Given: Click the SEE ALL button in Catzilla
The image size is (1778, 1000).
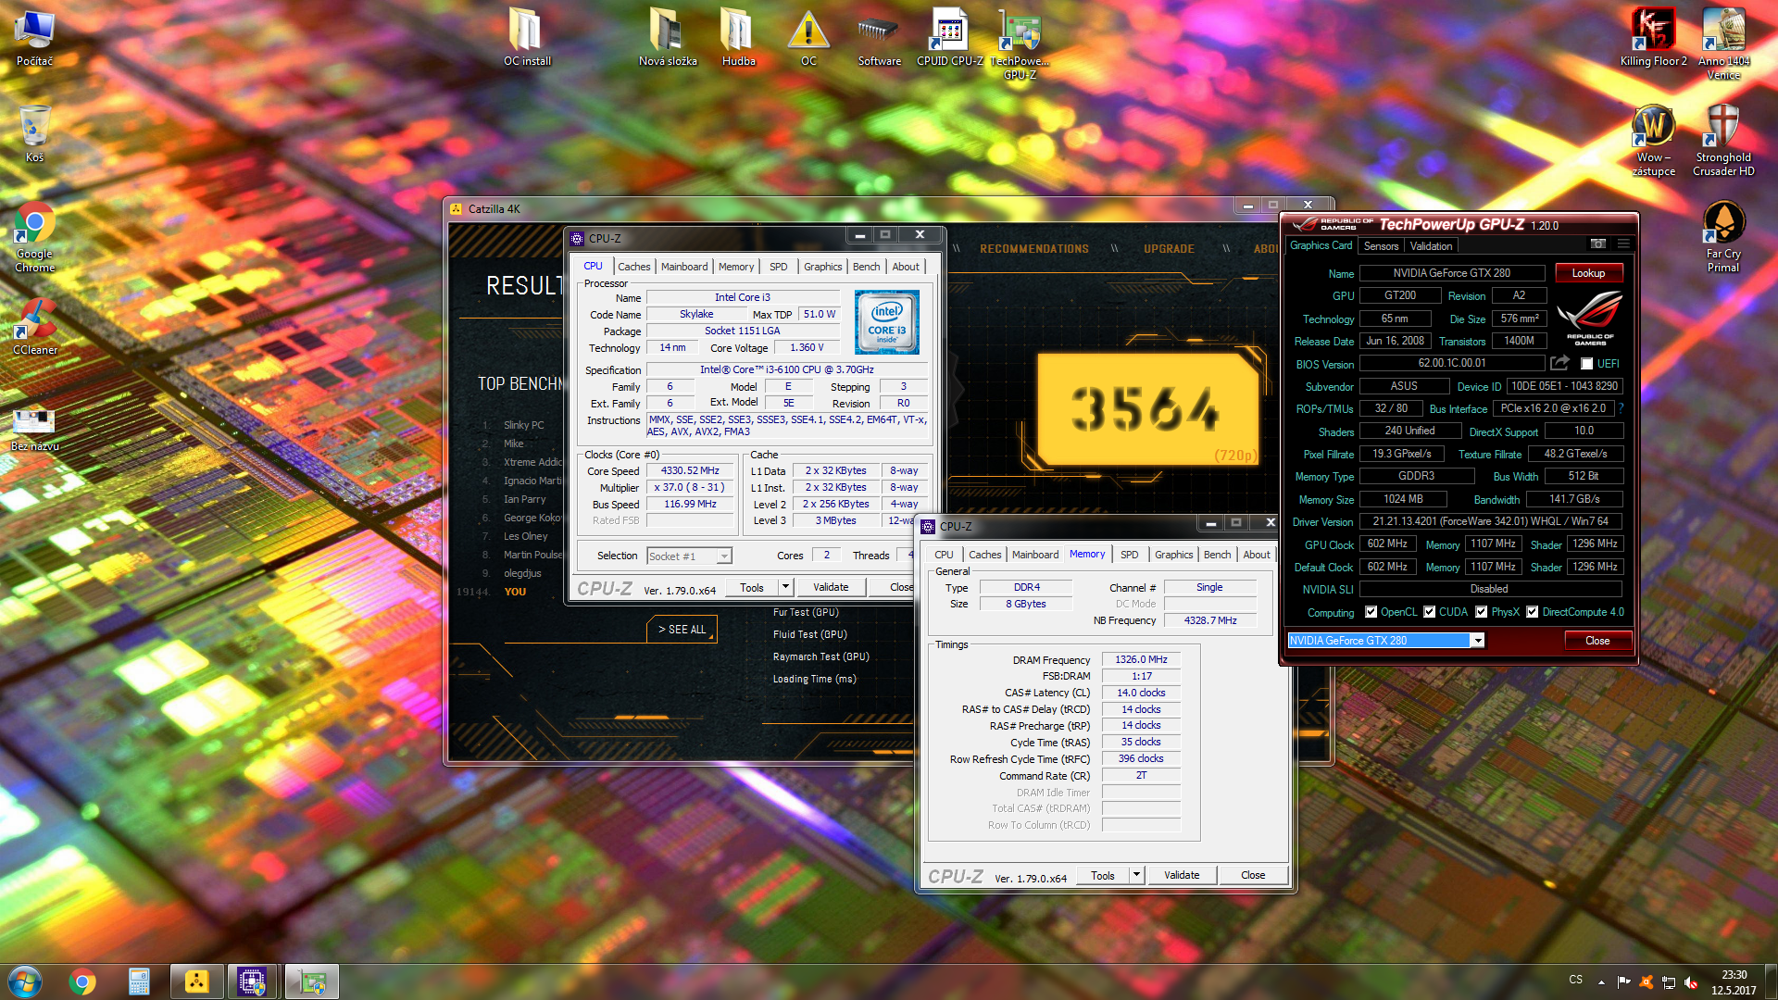Looking at the screenshot, I should tap(682, 630).
